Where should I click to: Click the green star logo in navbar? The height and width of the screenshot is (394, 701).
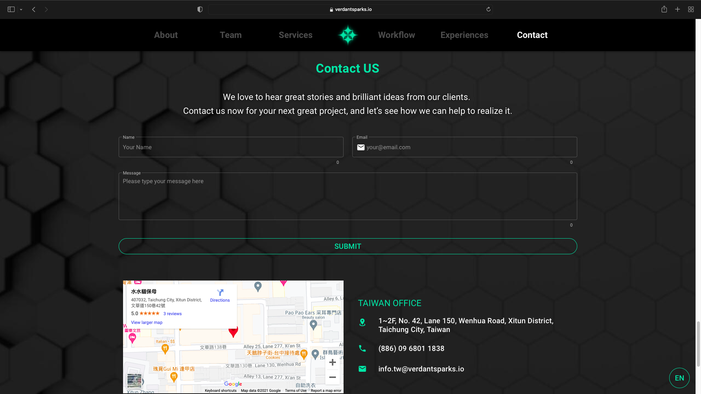[x=348, y=35]
